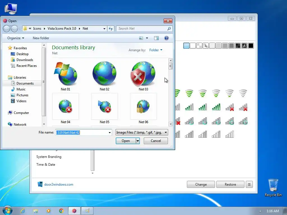Expand the arrow after Vista Icons Pack 3.0
This screenshot has height=215, width=287.
tap(79, 29)
